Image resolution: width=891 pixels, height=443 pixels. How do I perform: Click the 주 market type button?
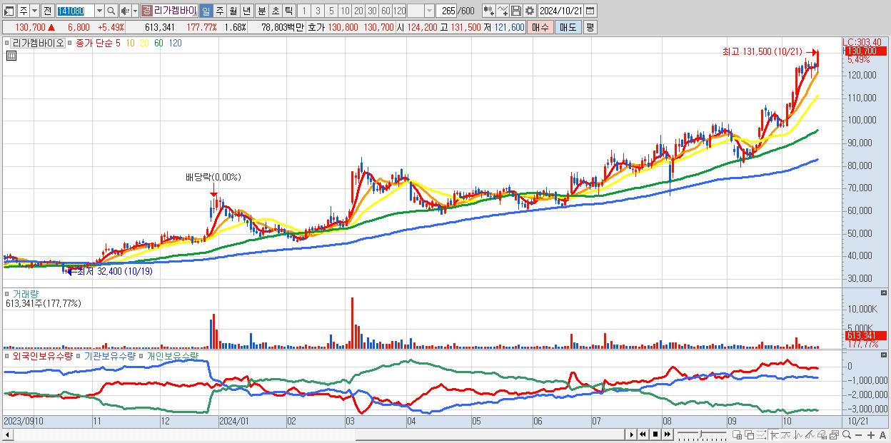[24, 11]
